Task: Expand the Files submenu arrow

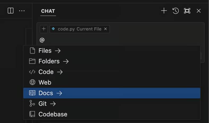Action: click(x=58, y=51)
